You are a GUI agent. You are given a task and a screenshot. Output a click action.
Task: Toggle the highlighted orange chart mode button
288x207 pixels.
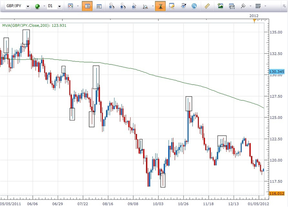tap(87, 6)
